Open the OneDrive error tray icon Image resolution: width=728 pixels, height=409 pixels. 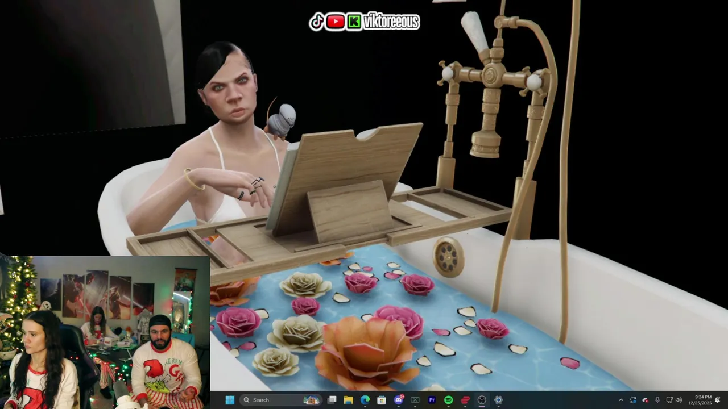(645, 400)
